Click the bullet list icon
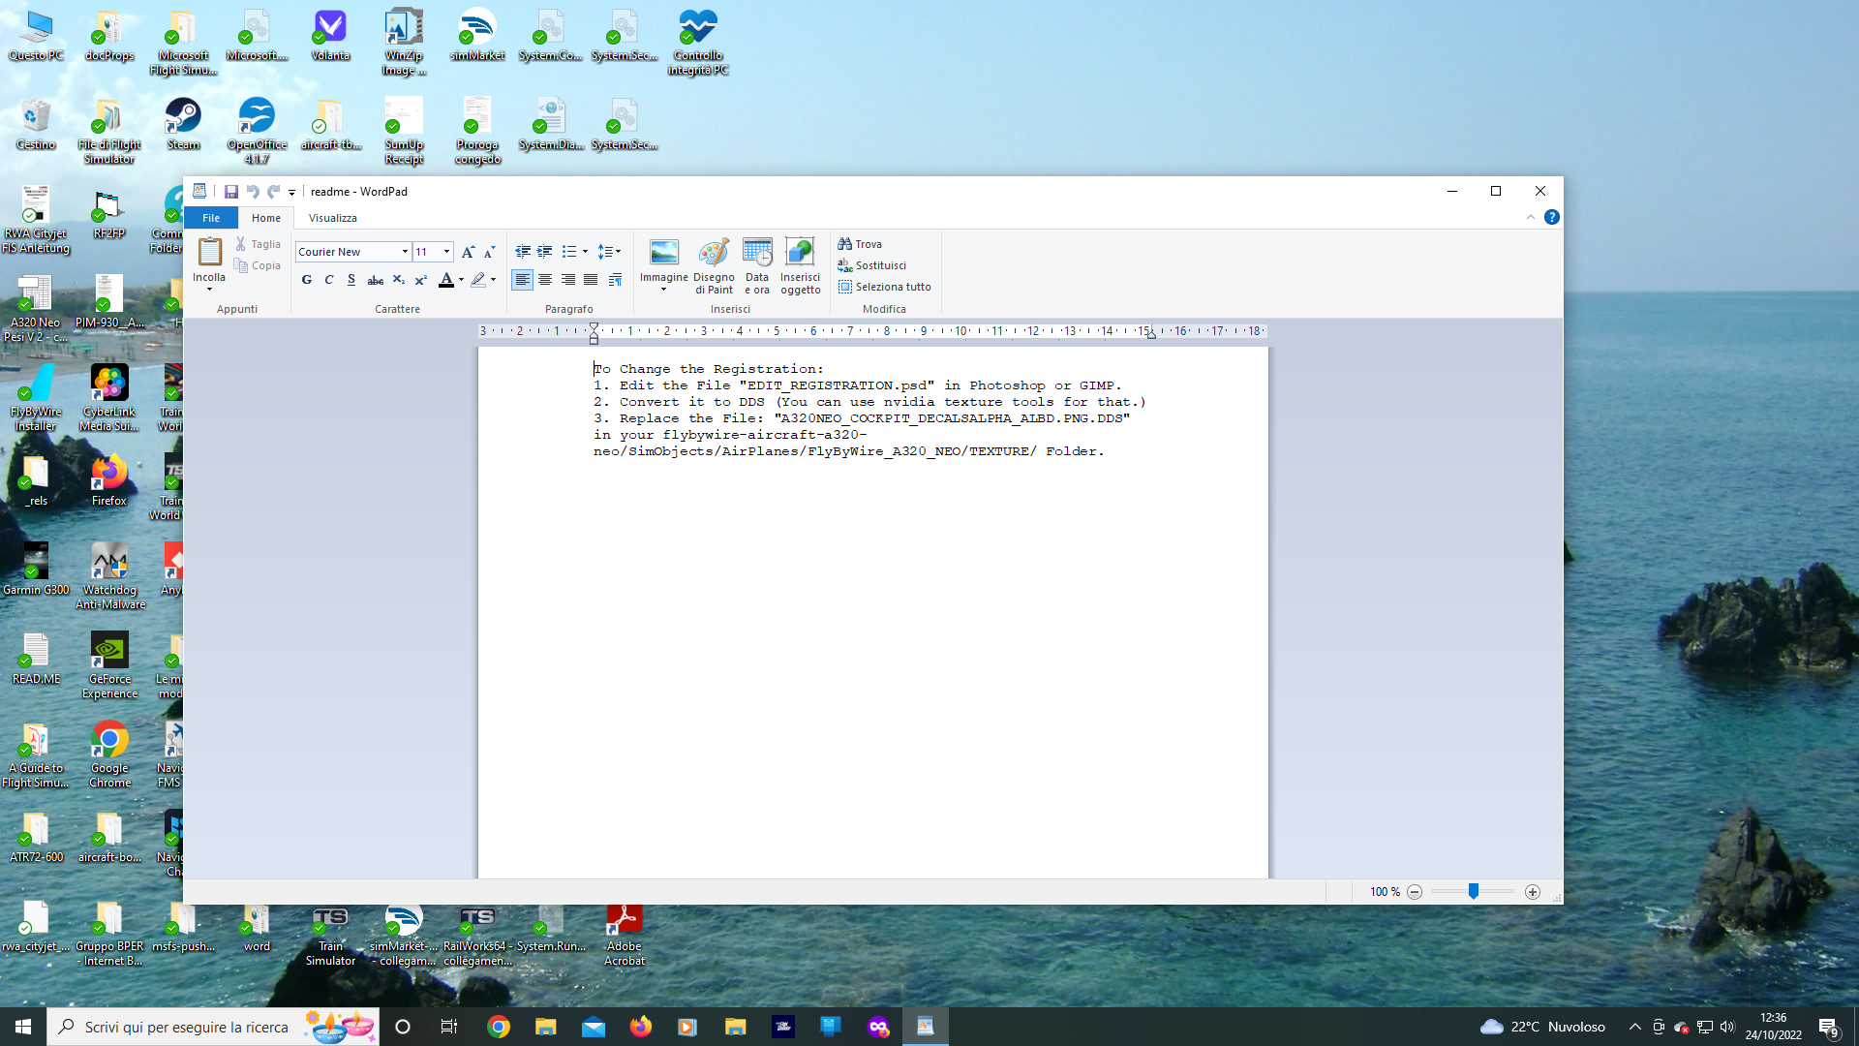The width and height of the screenshot is (1859, 1046). coord(569,252)
